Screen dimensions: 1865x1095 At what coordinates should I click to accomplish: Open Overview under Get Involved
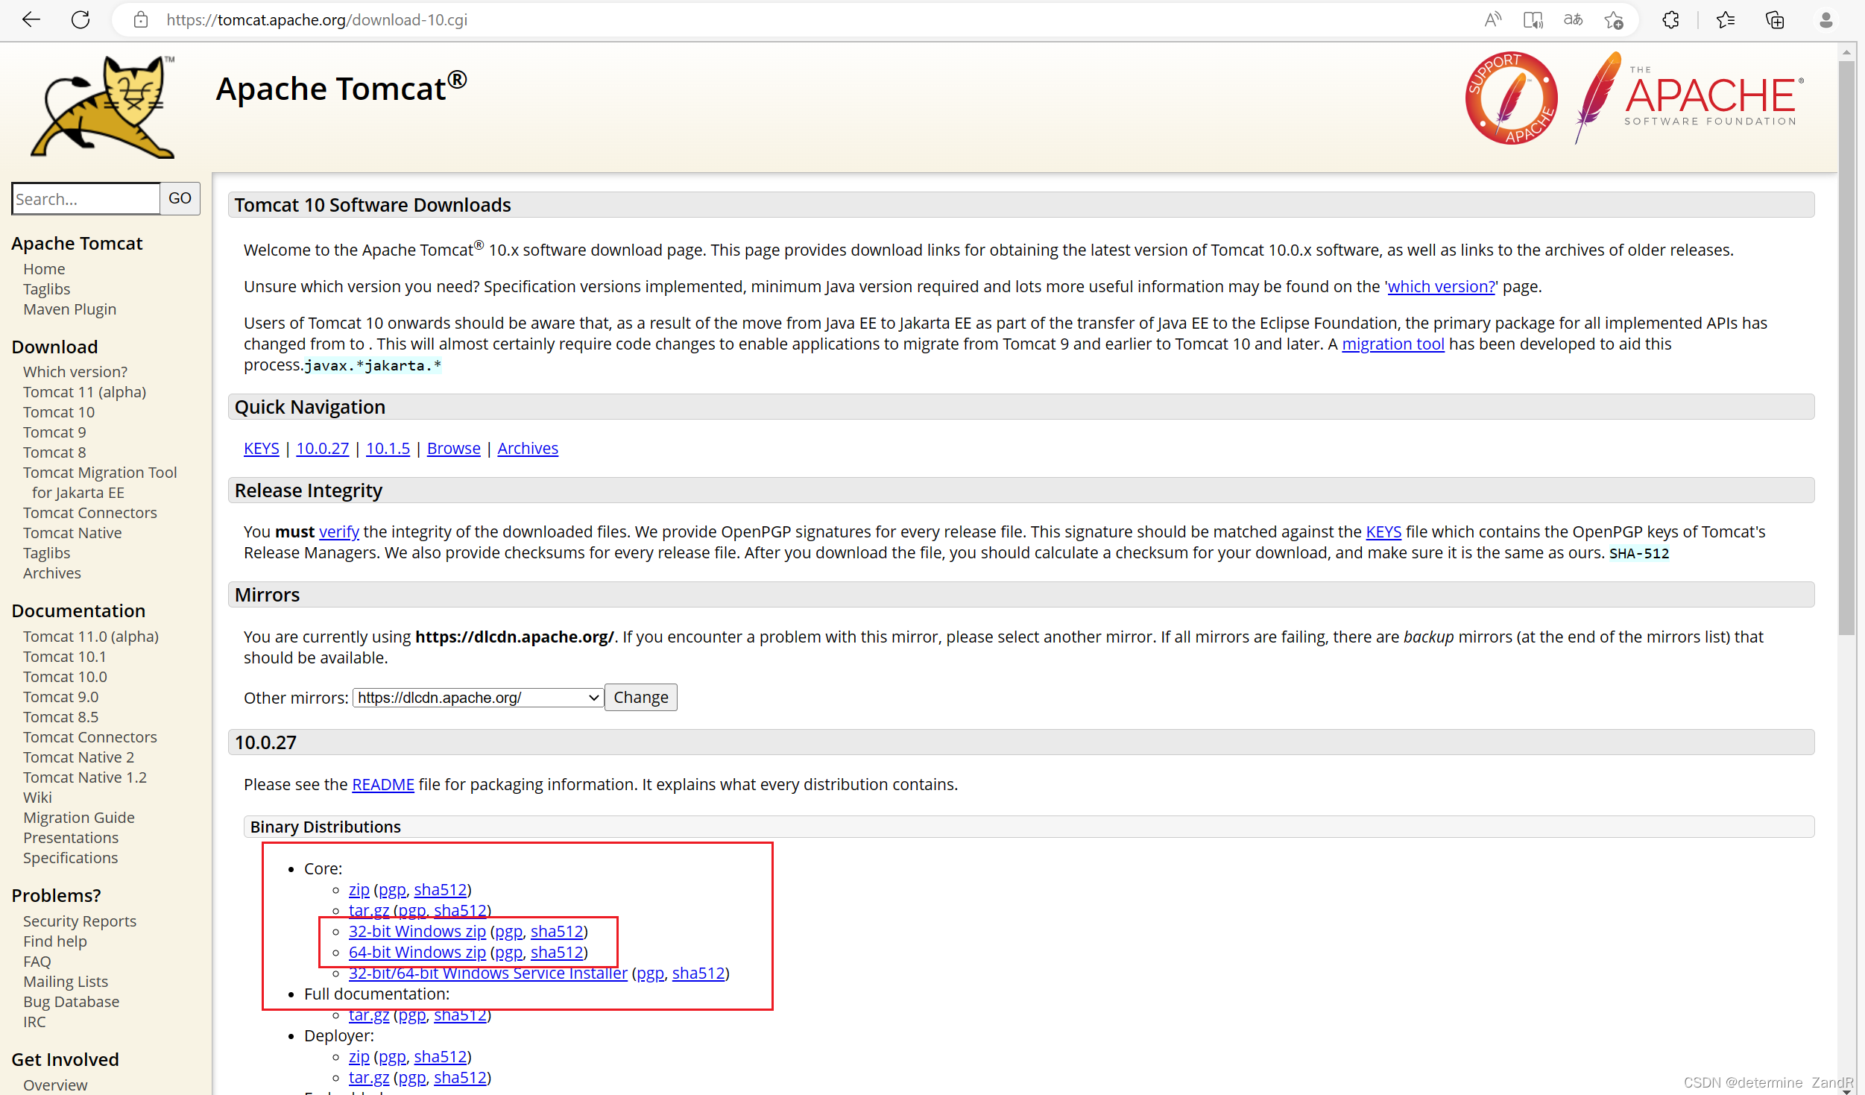55,1085
